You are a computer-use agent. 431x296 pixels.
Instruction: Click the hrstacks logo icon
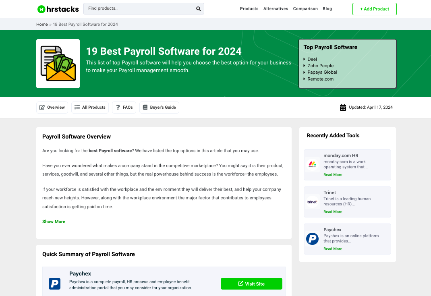[41, 8]
